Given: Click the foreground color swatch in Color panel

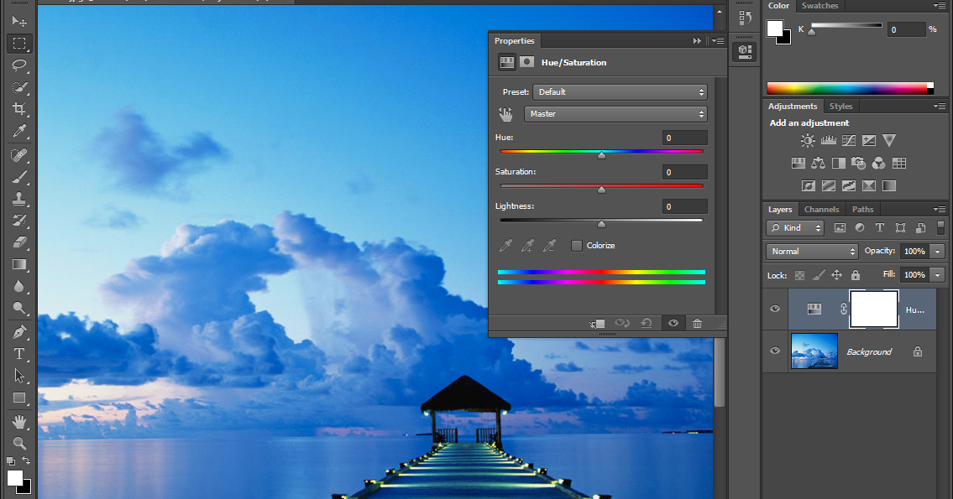Looking at the screenshot, I should 774,28.
